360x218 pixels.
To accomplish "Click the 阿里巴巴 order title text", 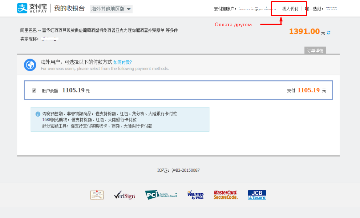I will coord(99,30).
